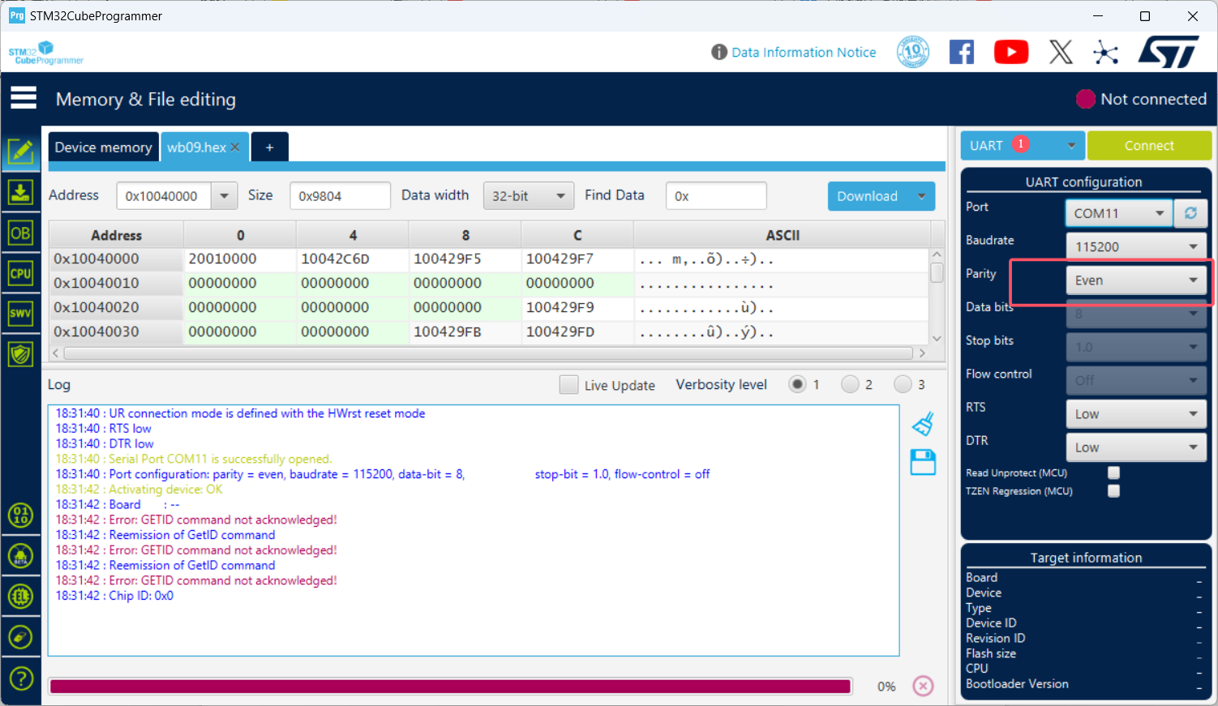Screen dimensions: 1218x706
Task: Open the YouTube channel icon
Action: [1011, 52]
